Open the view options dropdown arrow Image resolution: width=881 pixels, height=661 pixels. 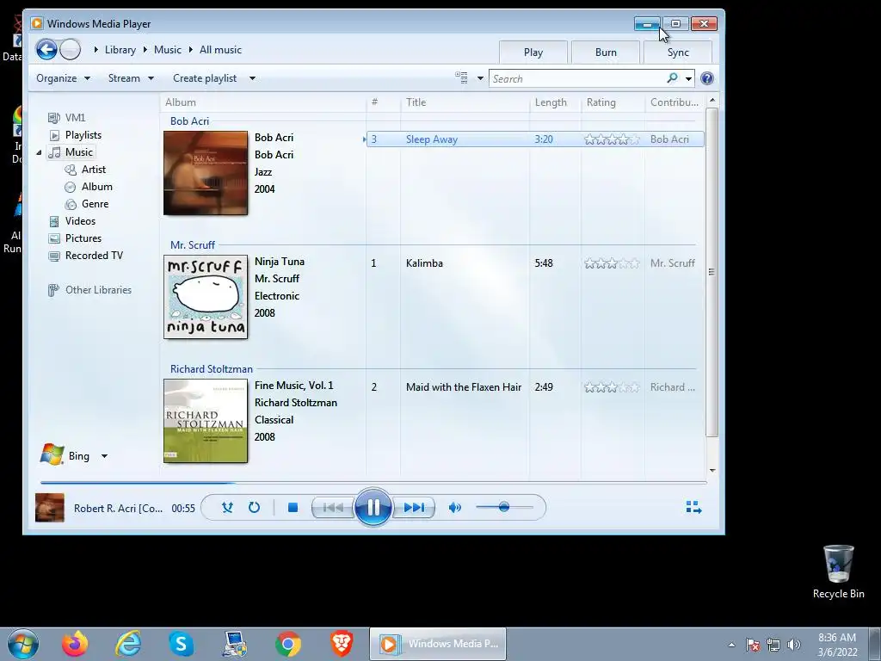(480, 78)
